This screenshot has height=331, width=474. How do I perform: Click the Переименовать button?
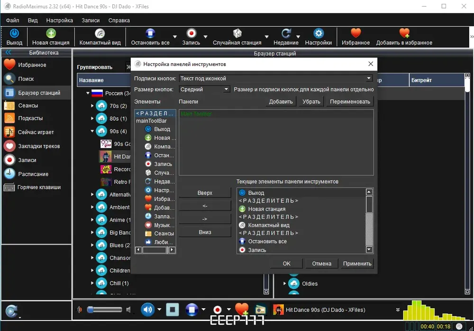[350, 101]
